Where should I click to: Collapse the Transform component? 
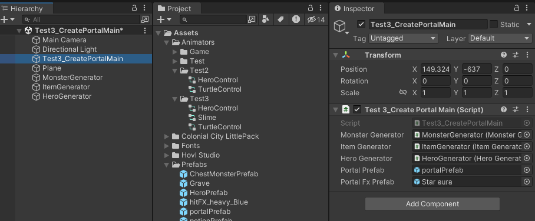coord(336,55)
